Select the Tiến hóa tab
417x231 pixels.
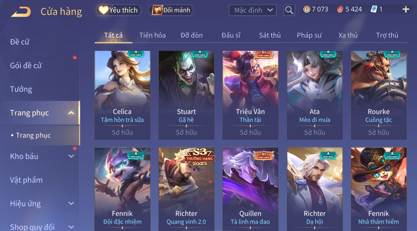[x=152, y=35]
